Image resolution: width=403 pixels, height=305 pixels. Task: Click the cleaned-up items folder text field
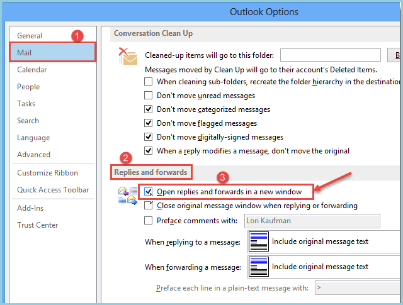[330, 55]
